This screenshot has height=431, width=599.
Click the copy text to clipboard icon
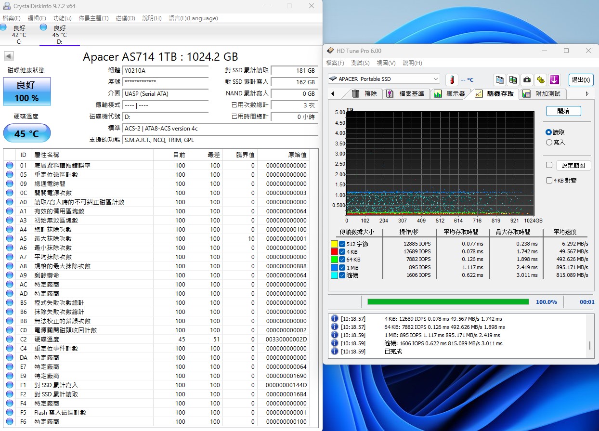tap(499, 79)
